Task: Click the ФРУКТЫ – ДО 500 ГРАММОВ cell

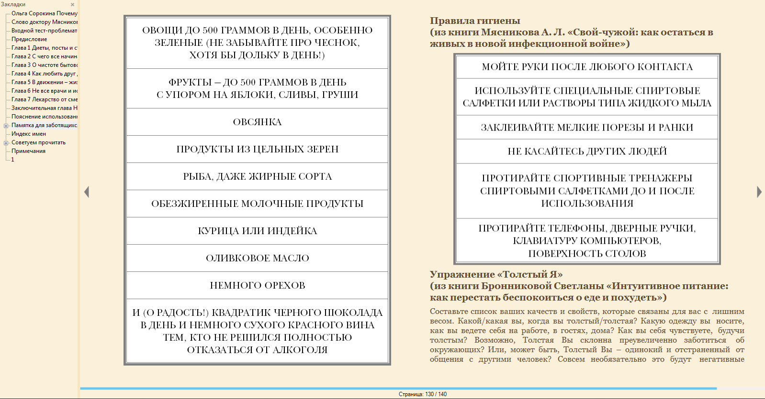Action: 258,88
